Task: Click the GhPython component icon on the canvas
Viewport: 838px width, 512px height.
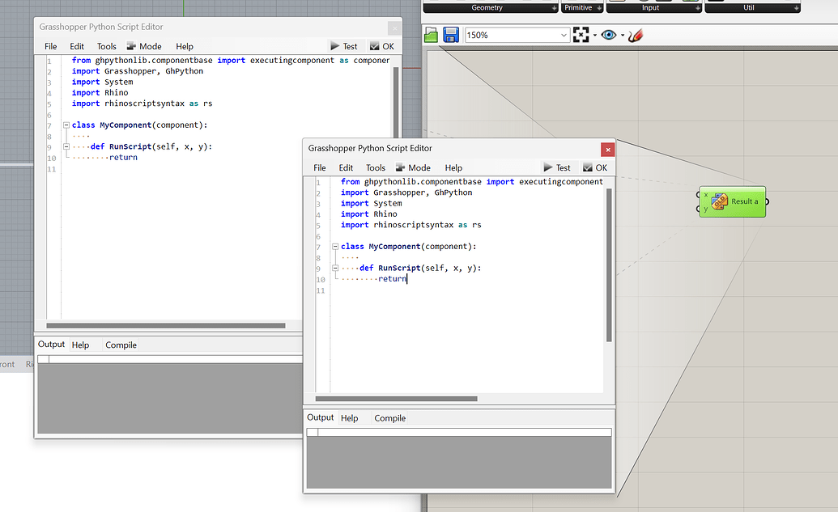Action: pyautogui.click(x=719, y=201)
